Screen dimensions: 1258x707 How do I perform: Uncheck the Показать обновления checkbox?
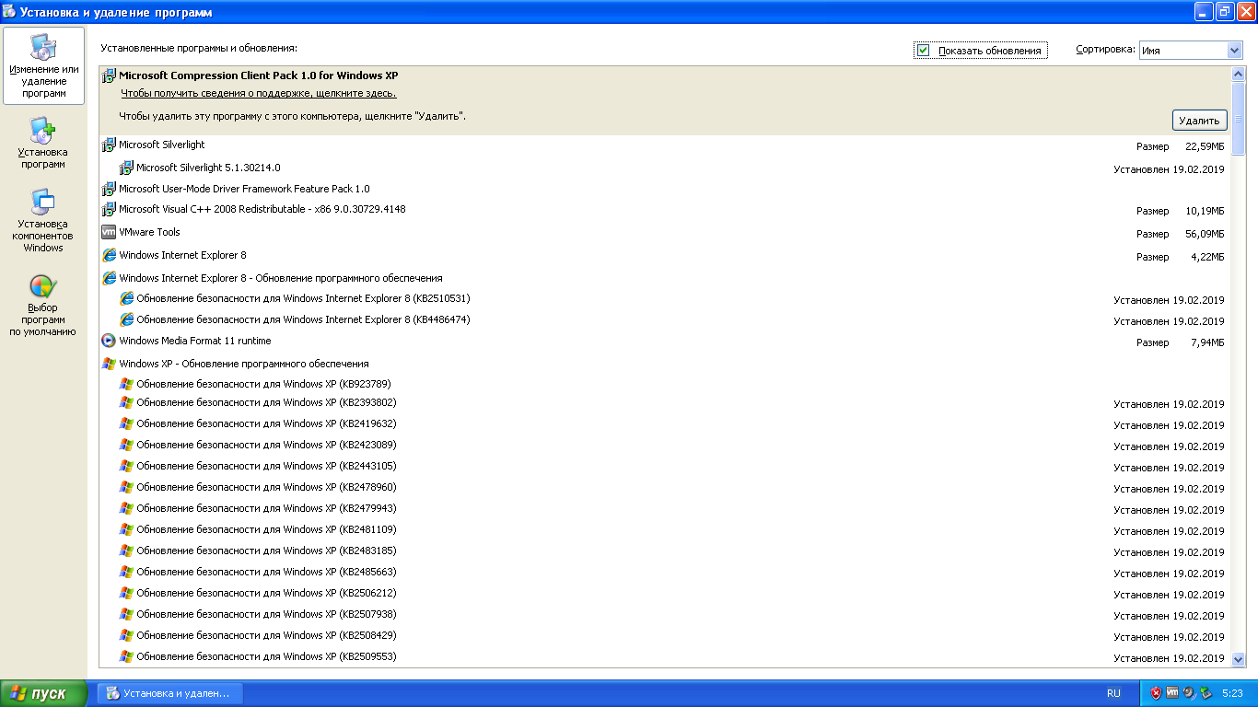point(923,51)
